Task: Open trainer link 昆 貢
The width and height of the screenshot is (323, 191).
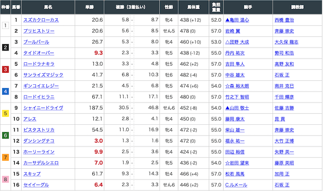Action: pos(280,119)
